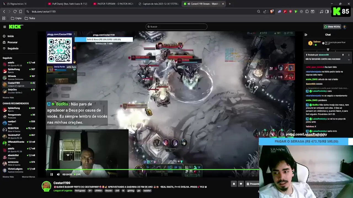Click Presentear gift button
This screenshot has width=353, height=198.
pos(252,184)
